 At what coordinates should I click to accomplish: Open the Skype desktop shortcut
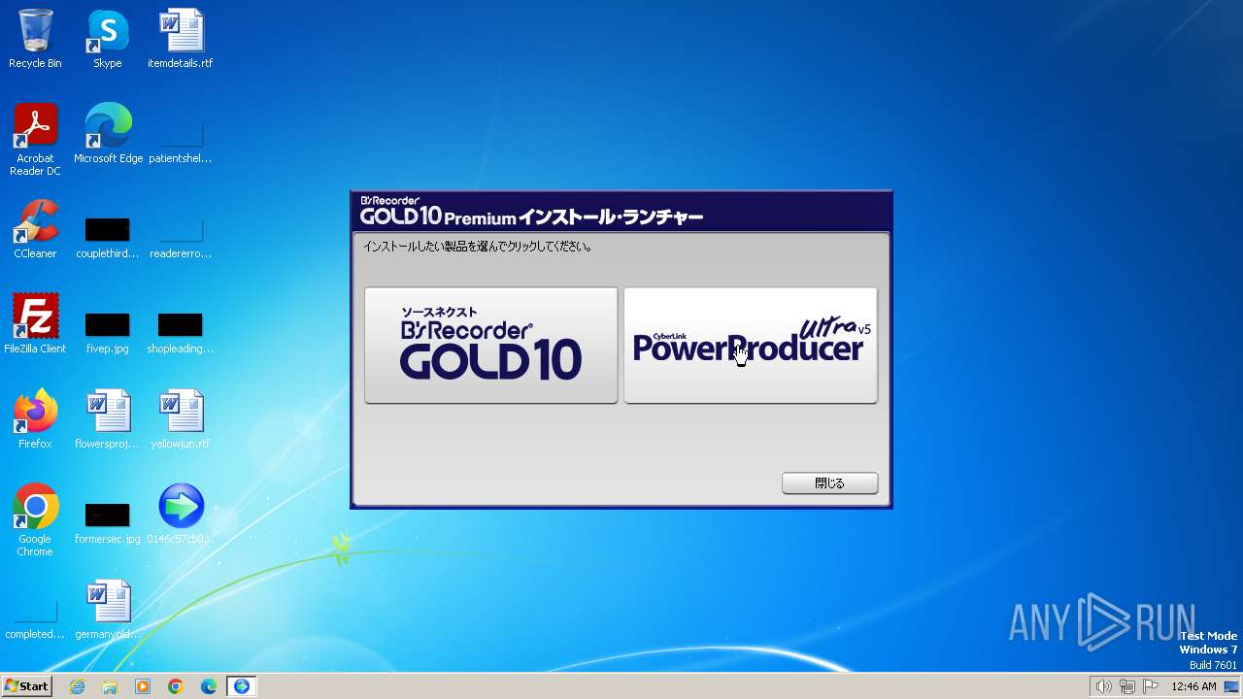[108, 39]
